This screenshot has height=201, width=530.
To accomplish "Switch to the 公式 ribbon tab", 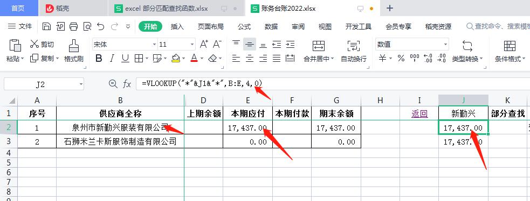I will point(244,26).
